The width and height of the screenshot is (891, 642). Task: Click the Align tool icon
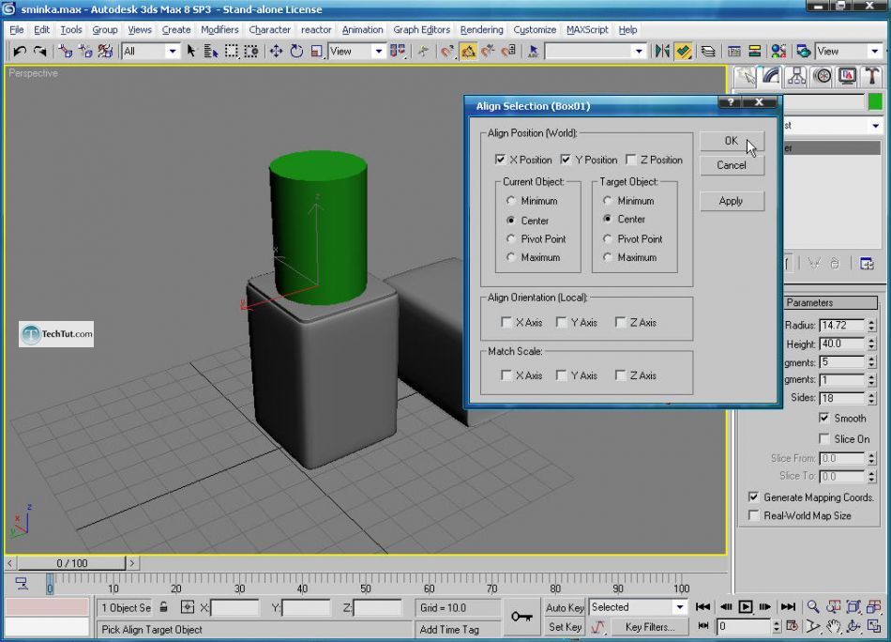click(684, 51)
